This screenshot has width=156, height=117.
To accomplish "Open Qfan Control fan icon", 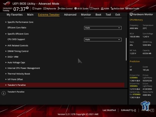I will (59, 9).
